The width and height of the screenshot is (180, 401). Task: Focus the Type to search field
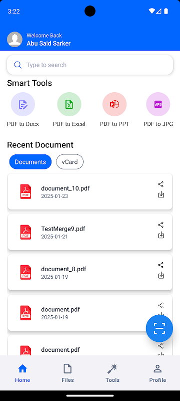point(90,65)
